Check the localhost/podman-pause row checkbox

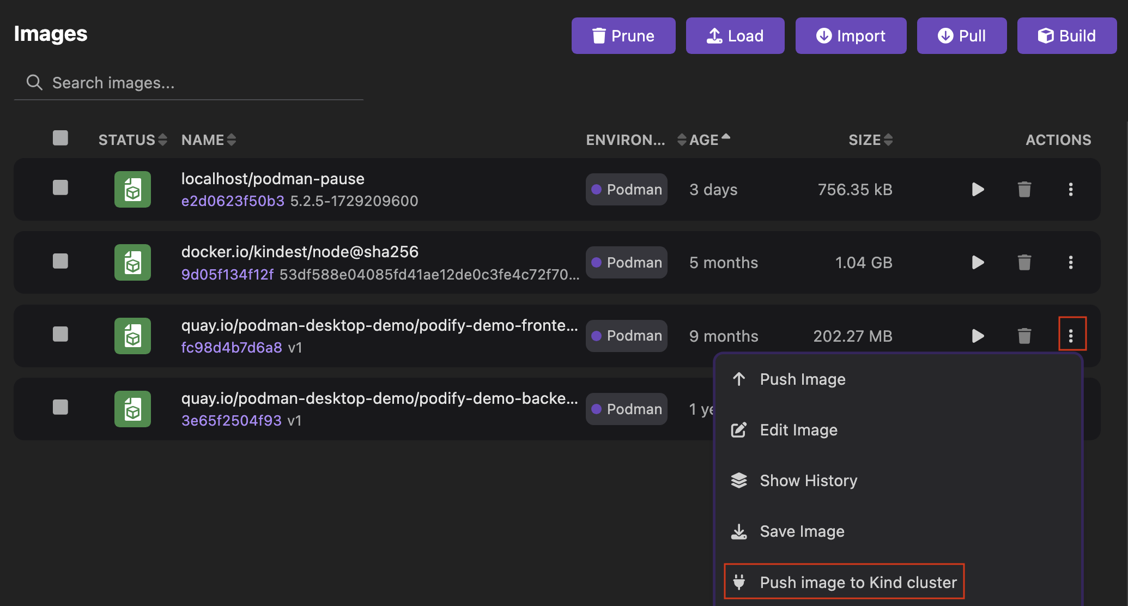(x=60, y=188)
